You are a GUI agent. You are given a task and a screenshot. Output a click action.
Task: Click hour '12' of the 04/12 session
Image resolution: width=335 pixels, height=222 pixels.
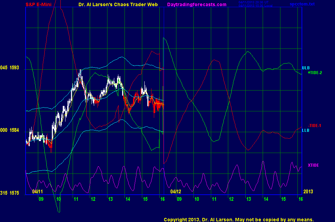coord(231,199)
